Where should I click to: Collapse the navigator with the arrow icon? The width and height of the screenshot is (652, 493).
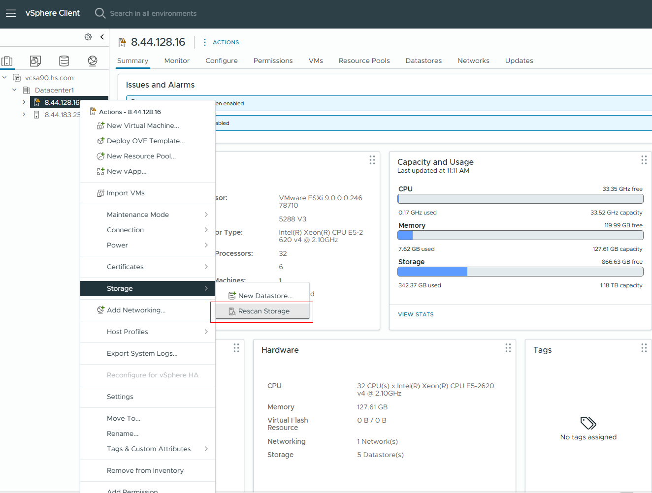click(x=102, y=37)
